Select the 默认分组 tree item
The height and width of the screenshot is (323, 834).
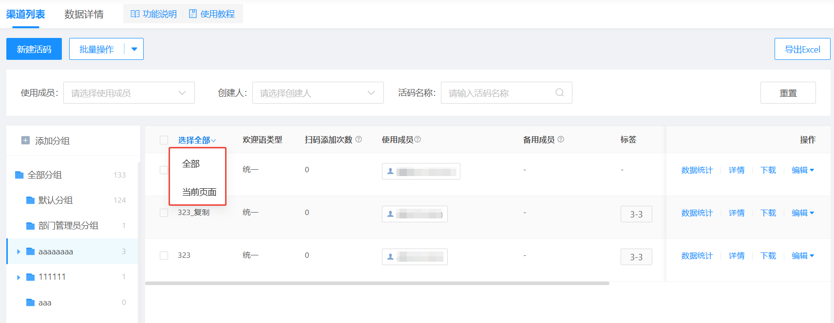[x=72, y=200]
